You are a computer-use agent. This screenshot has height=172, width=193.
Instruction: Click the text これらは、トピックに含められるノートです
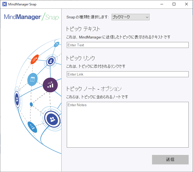coord(97,97)
